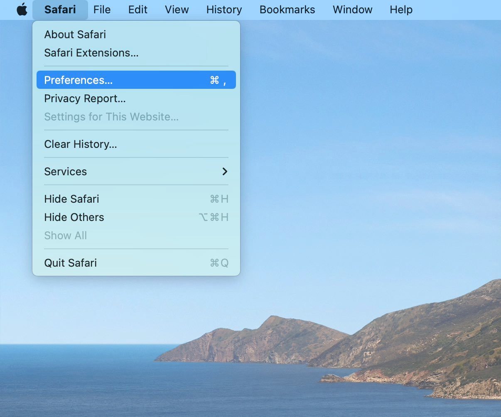Select Clear History… option
Screen dimensions: 501x417
point(136,144)
